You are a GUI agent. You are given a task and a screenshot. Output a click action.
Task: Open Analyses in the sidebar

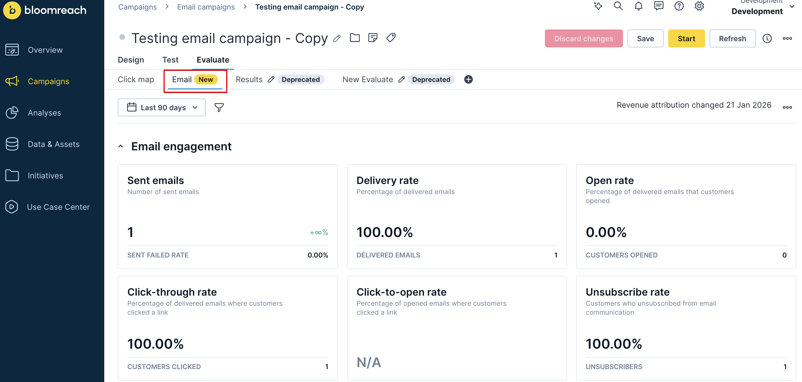[44, 113]
